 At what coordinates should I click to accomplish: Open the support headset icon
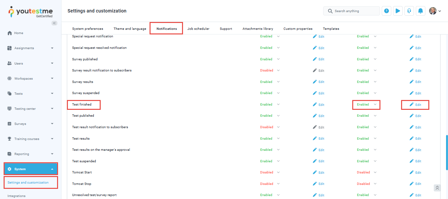click(409, 11)
